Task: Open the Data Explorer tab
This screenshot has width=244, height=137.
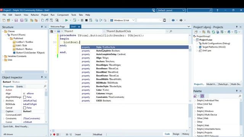Action: click(x=224, y=84)
